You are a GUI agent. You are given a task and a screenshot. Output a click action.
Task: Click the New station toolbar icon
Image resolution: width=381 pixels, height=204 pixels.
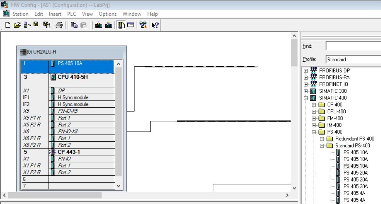(8, 25)
